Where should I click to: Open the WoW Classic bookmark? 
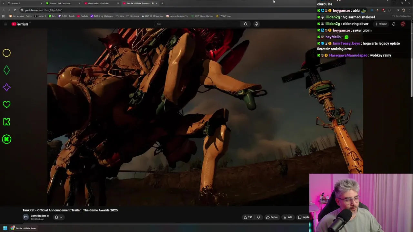202,16
